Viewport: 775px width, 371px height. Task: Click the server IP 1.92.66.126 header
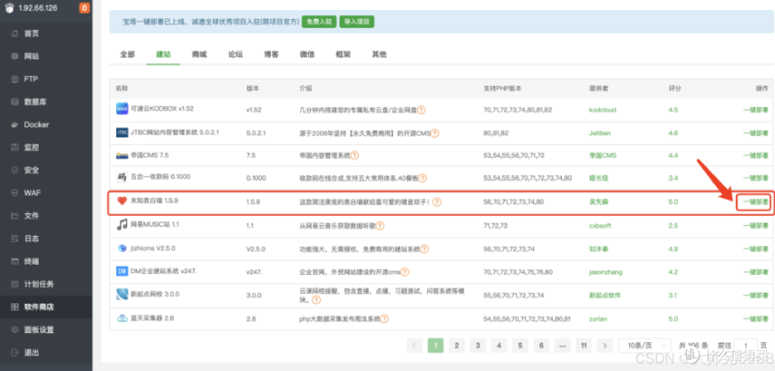tap(37, 8)
